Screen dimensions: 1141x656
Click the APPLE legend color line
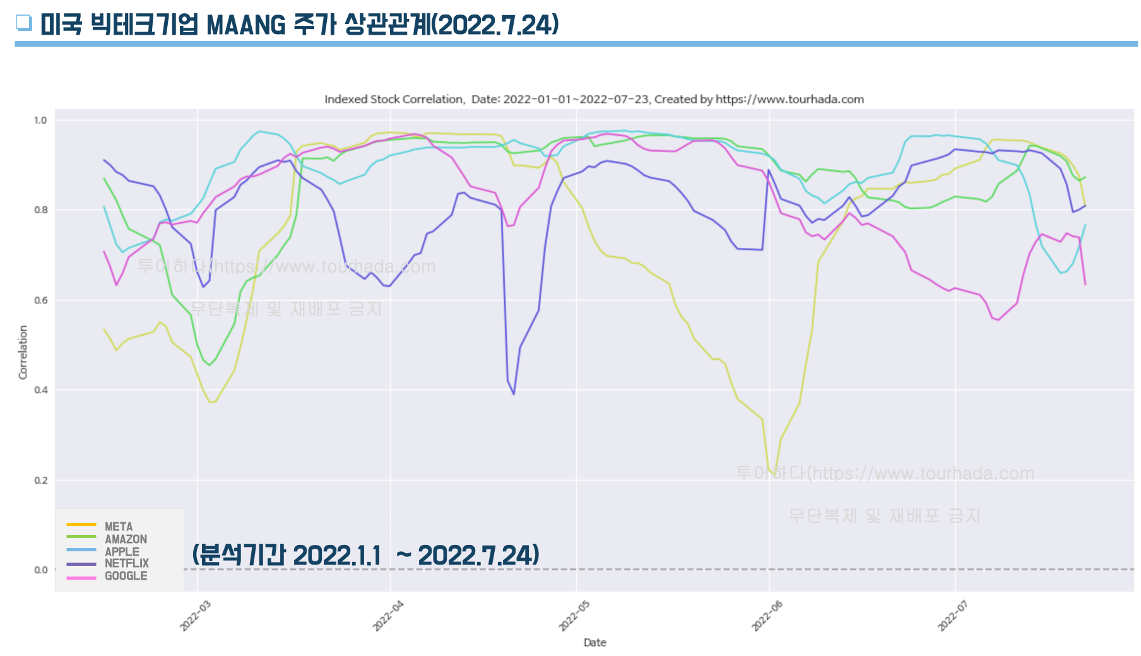(x=81, y=550)
